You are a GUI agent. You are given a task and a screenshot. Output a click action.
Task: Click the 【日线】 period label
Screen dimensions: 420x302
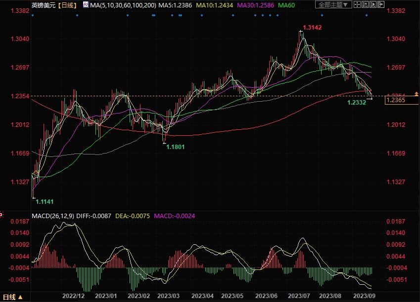coord(67,5)
